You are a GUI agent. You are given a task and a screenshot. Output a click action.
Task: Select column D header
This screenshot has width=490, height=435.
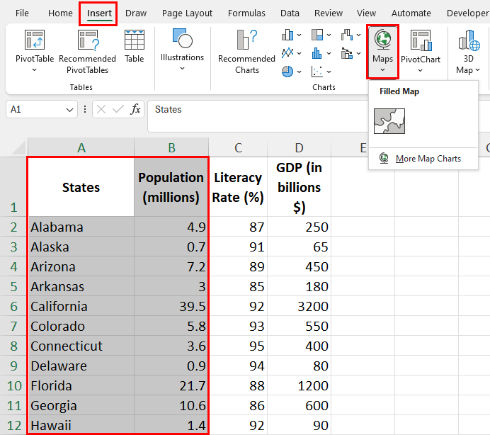(x=299, y=147)
